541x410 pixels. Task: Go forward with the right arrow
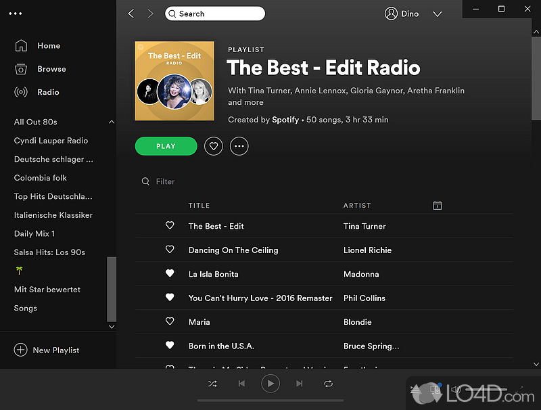click(150, 14)
